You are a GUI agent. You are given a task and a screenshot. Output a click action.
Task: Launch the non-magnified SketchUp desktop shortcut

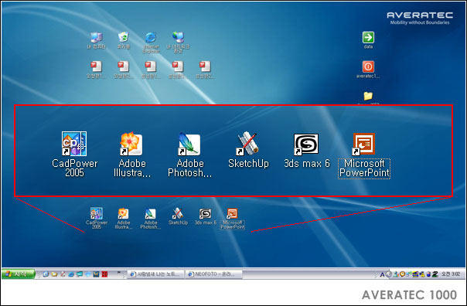178,216
